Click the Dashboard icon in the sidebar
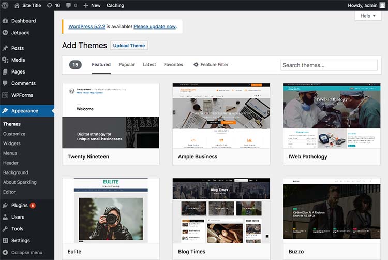Image resolution: width=388 pixels, height=260 pixels. [x=5, y=21]
